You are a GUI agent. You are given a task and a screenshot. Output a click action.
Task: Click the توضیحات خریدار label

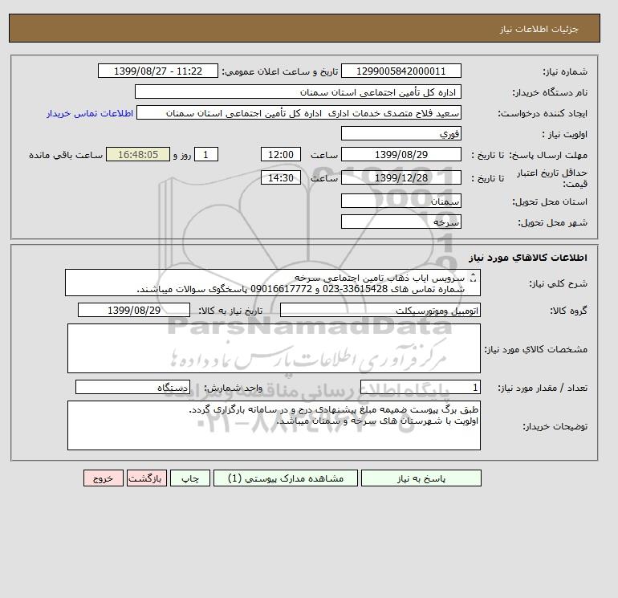[555, 426]
